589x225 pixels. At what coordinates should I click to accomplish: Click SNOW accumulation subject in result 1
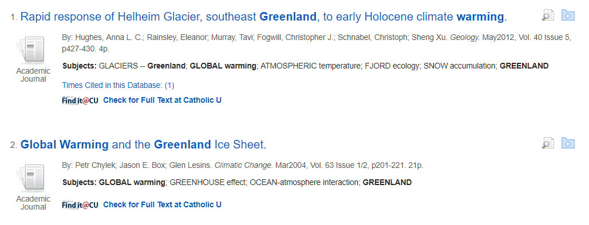point(460,66)
